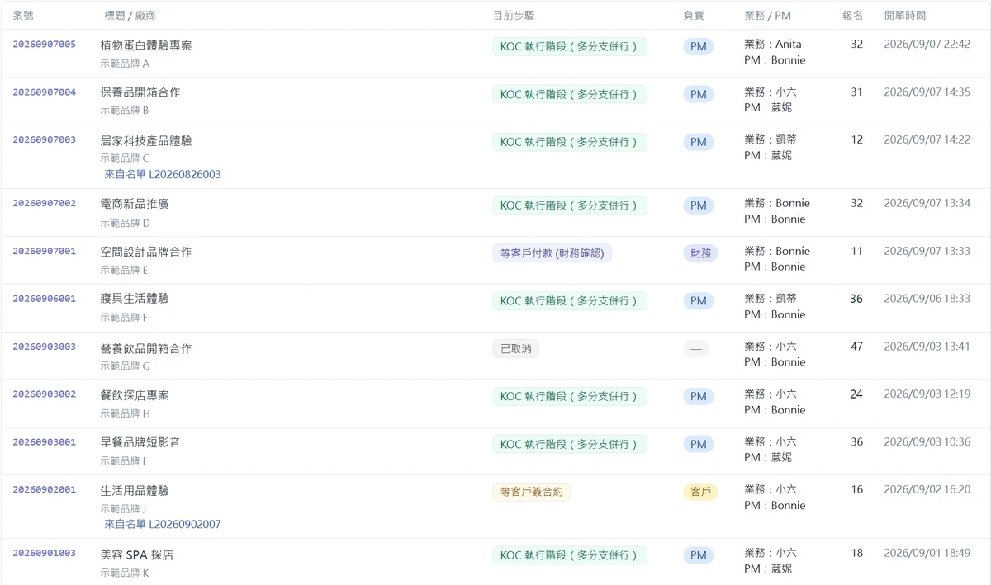Select the 營養飲品開箱合作 title
Screen dimensions: 991x585
tap(146, 349)
